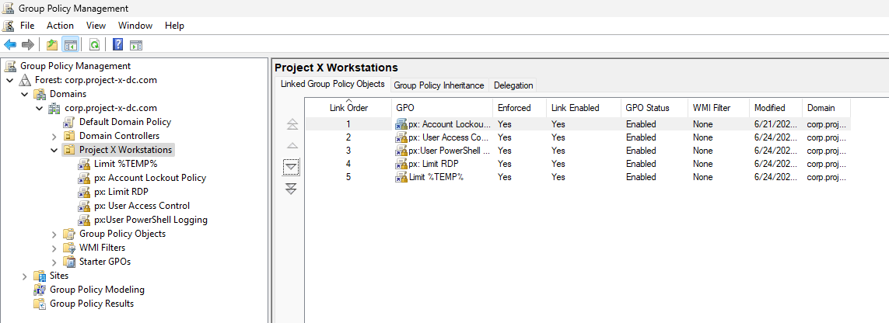The width and height of the screenshot is (889, 323).
Task: Click the Up One Level folder icon
Action: (52, 45)
